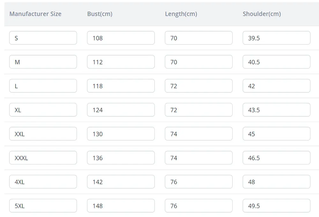
Task: Click the bust field showing 108
Action: click(121, 38)
